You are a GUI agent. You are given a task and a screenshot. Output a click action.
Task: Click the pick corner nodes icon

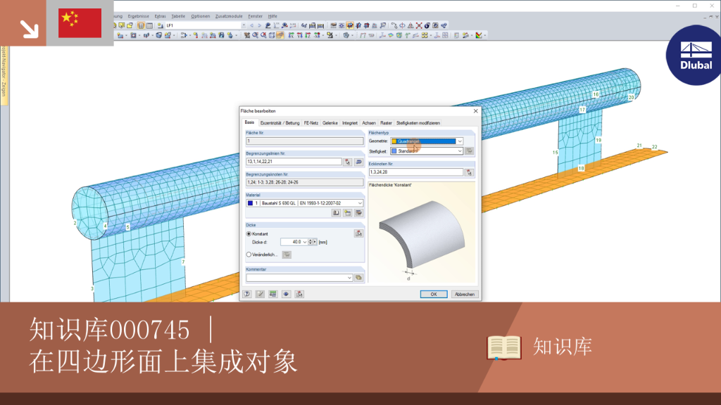click(469, 172)
